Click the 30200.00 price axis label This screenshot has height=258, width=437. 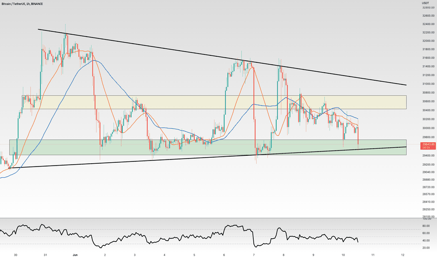click(429, 119)
